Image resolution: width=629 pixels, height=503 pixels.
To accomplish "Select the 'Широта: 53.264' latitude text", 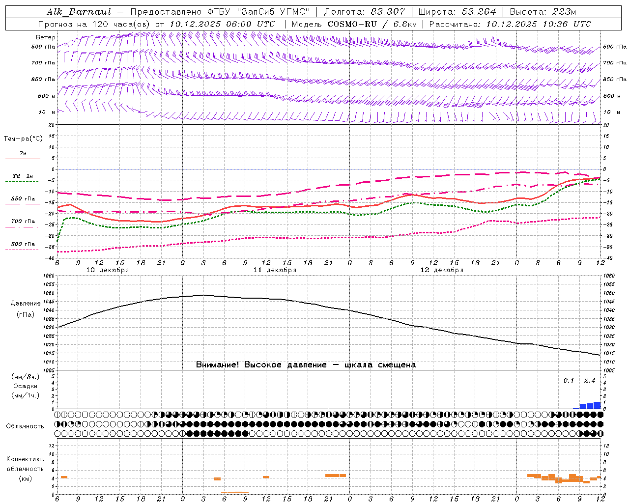I will click(x=457, y=12).
